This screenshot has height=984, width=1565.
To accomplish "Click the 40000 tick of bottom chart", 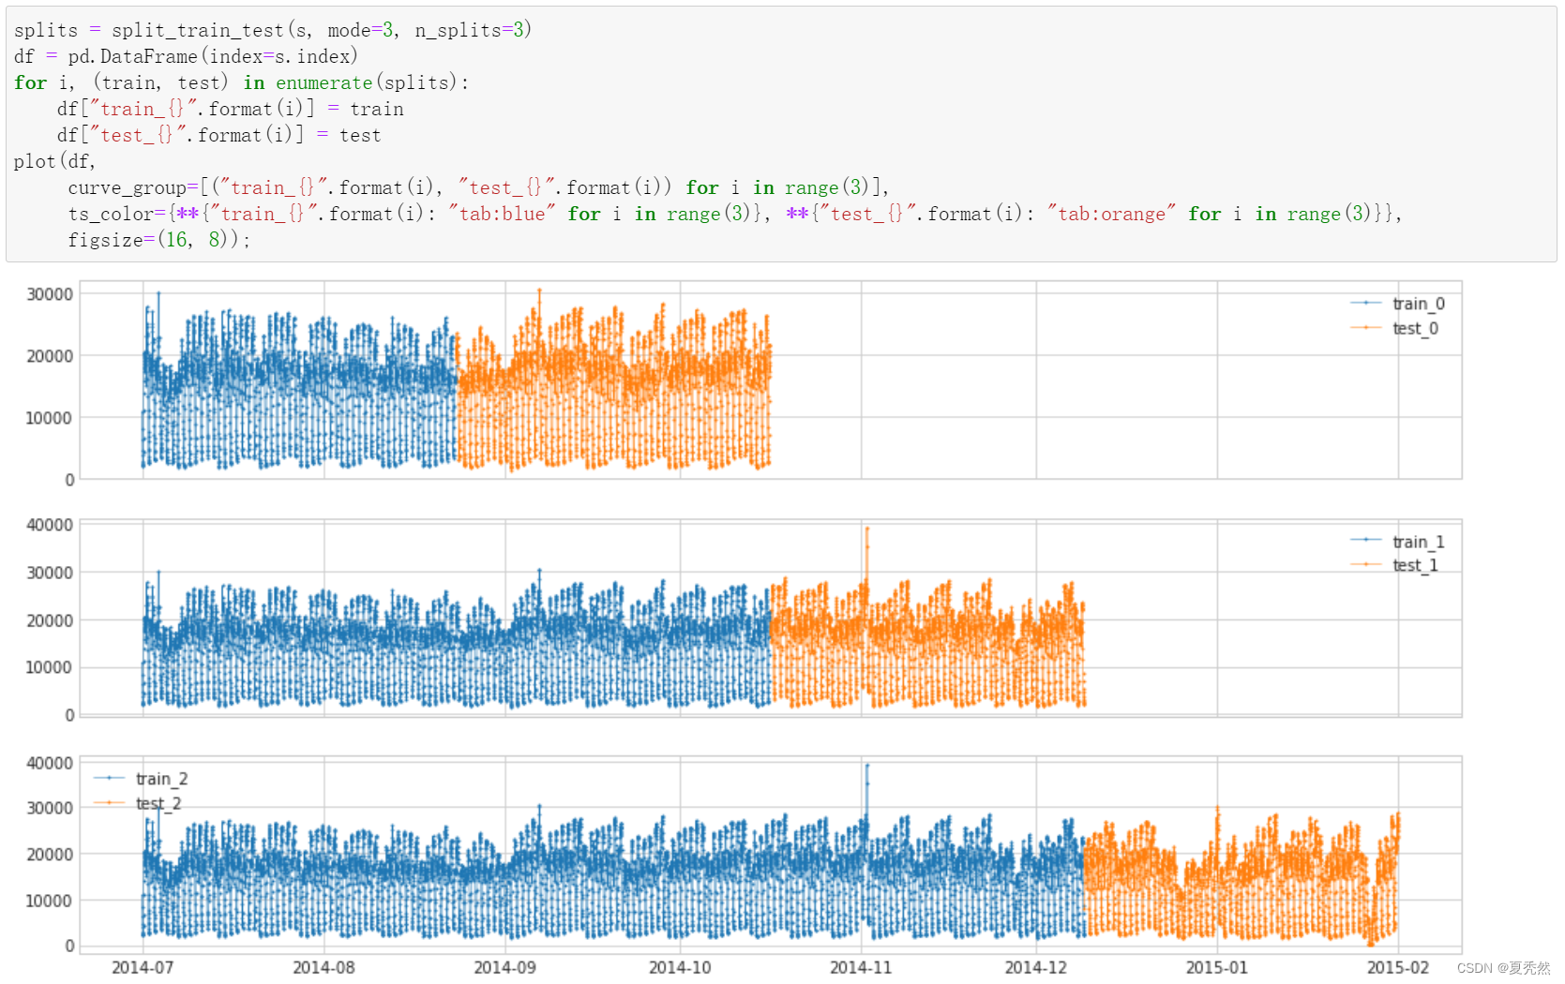I will (x=50, y=763).
